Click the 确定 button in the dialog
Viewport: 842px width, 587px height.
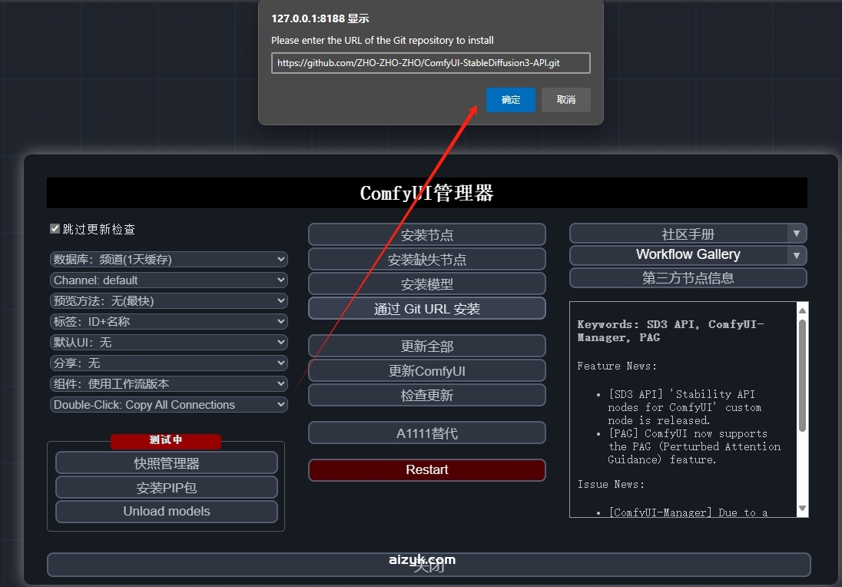tap(510, 100)
